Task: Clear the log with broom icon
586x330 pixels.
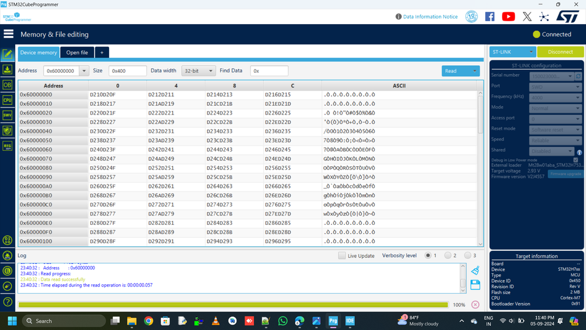Action: (475, 270)
